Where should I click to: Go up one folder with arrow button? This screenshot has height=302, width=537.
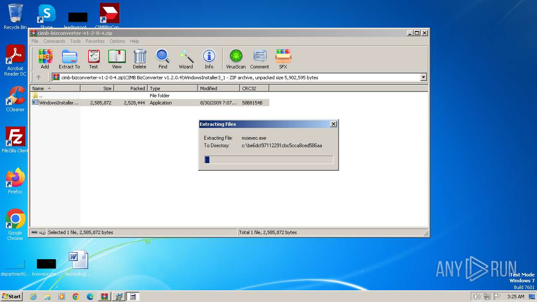point(39,77)
